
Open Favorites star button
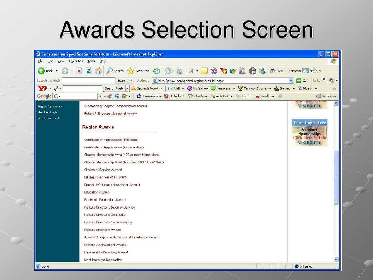pyautogui.click(x=138, y=71)
